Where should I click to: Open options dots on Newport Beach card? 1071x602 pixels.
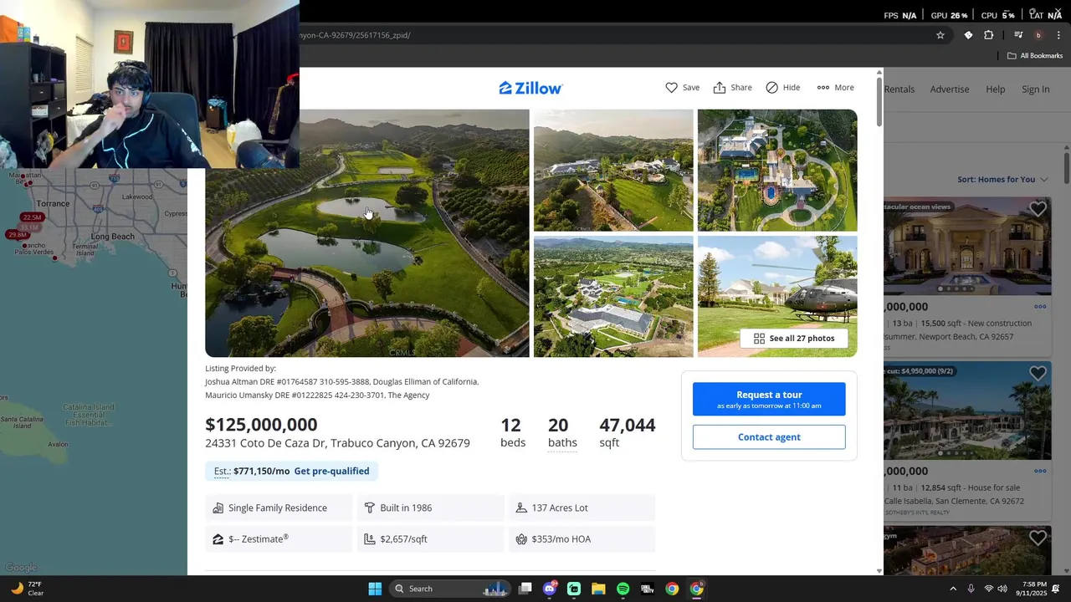(1040, 307)
